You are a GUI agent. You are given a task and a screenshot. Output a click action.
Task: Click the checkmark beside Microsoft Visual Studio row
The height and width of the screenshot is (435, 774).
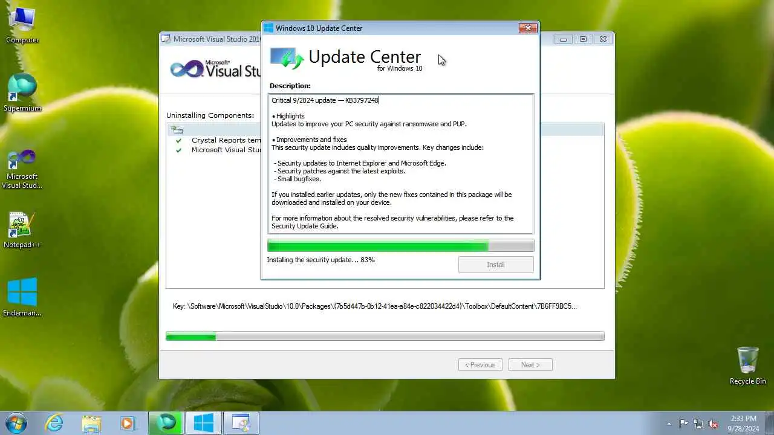coord(178,150)
